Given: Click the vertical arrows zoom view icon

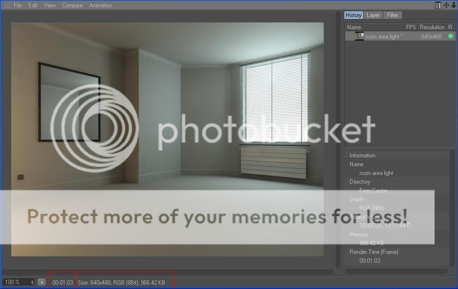Looking at the screenshot, I should (x=453, y=5).
